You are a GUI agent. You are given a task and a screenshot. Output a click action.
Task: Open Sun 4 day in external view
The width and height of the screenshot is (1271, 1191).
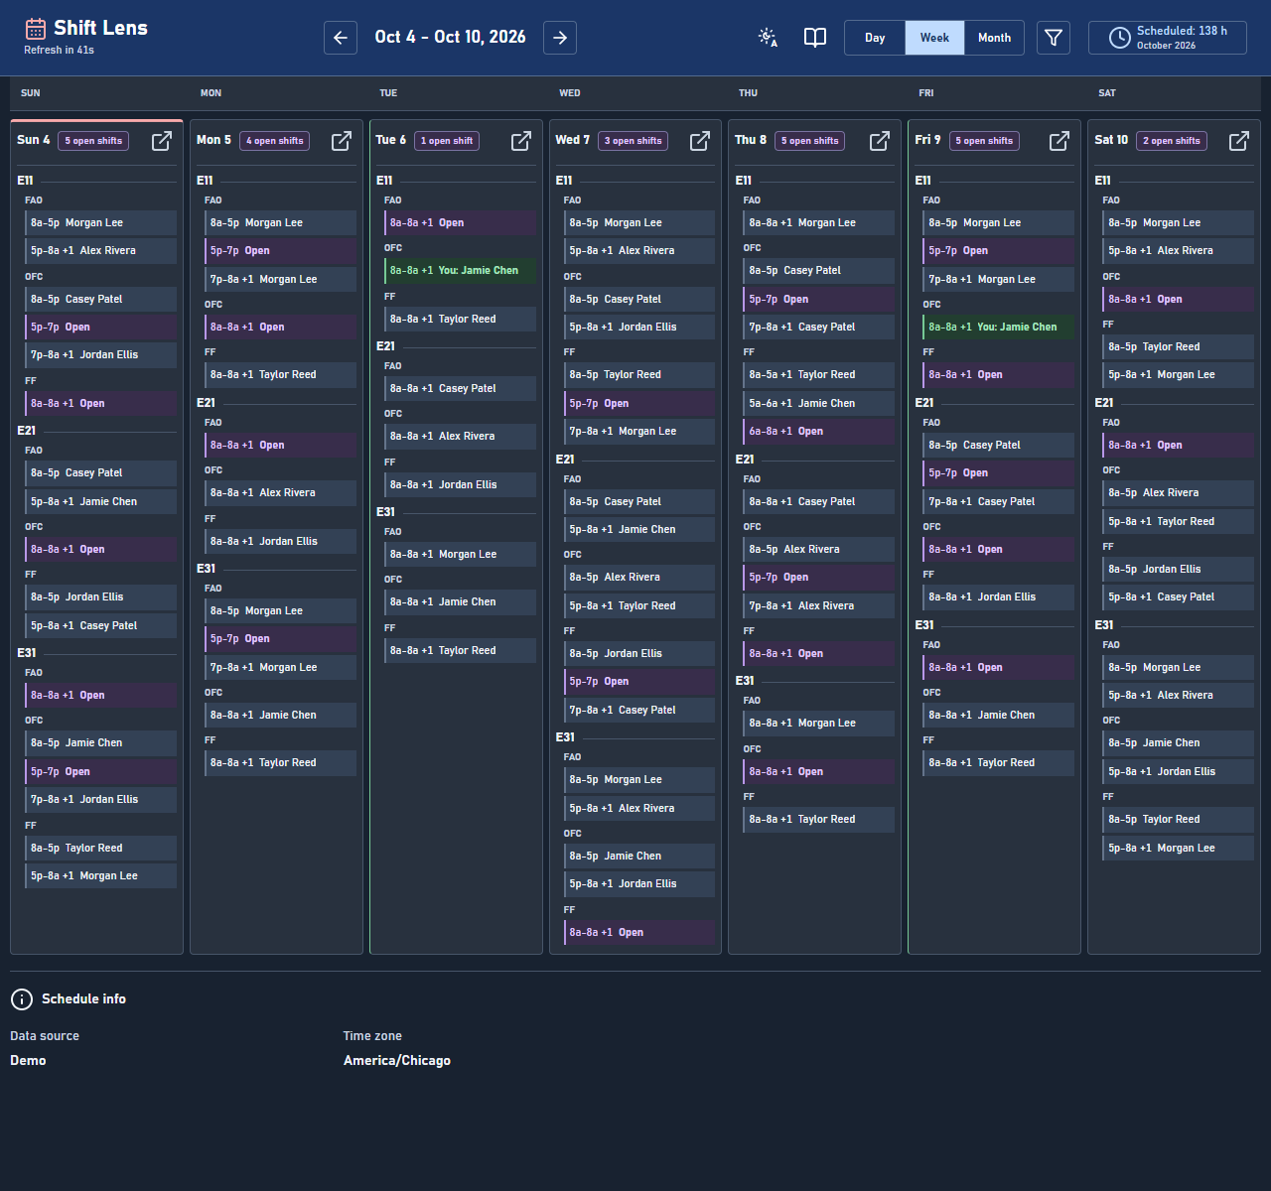coord(162,141)
